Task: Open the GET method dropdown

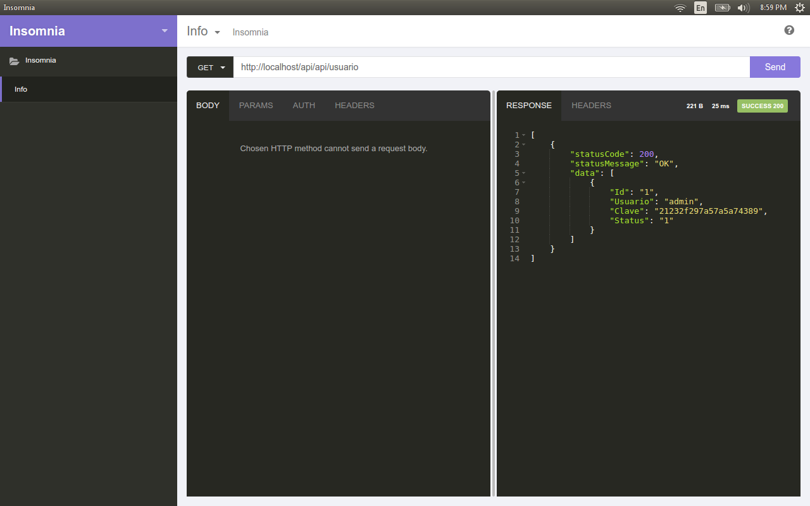Action: pyautogui.click(x=209, y=66)
